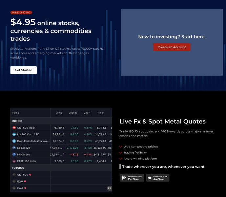Screen dimensions: 226x197
Task: Click the FTSE 100 Index icon
Action: [x=14, y=161]
